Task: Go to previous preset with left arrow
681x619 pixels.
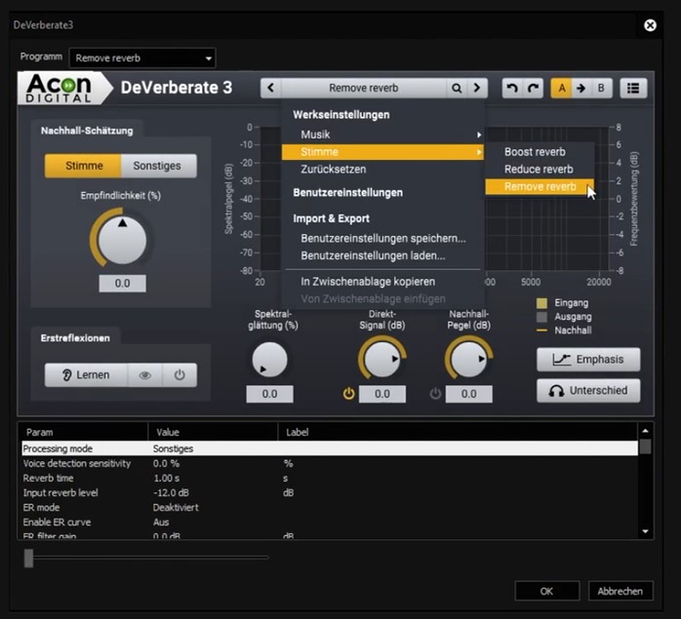Action: [x=270, y=88]
